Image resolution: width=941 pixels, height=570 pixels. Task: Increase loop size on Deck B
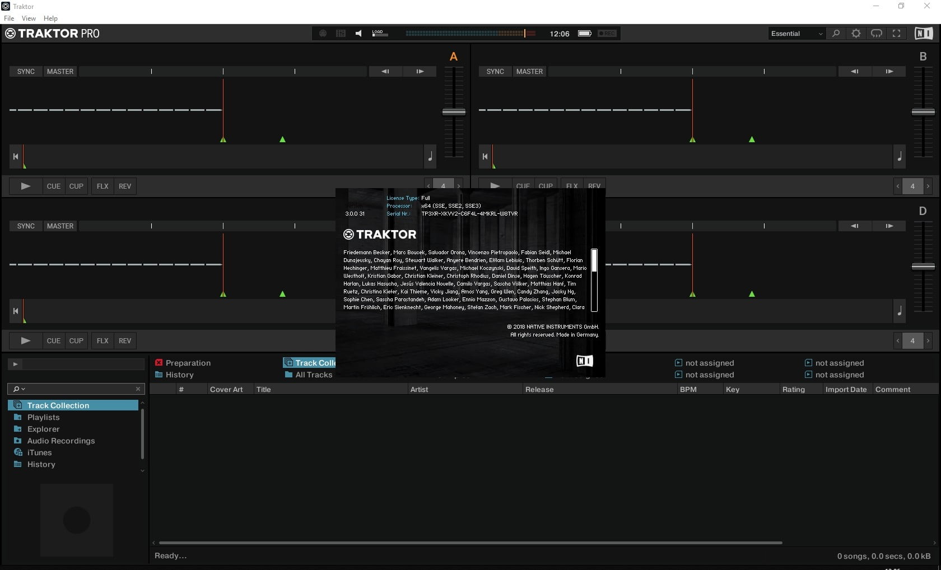click(928, 186)
